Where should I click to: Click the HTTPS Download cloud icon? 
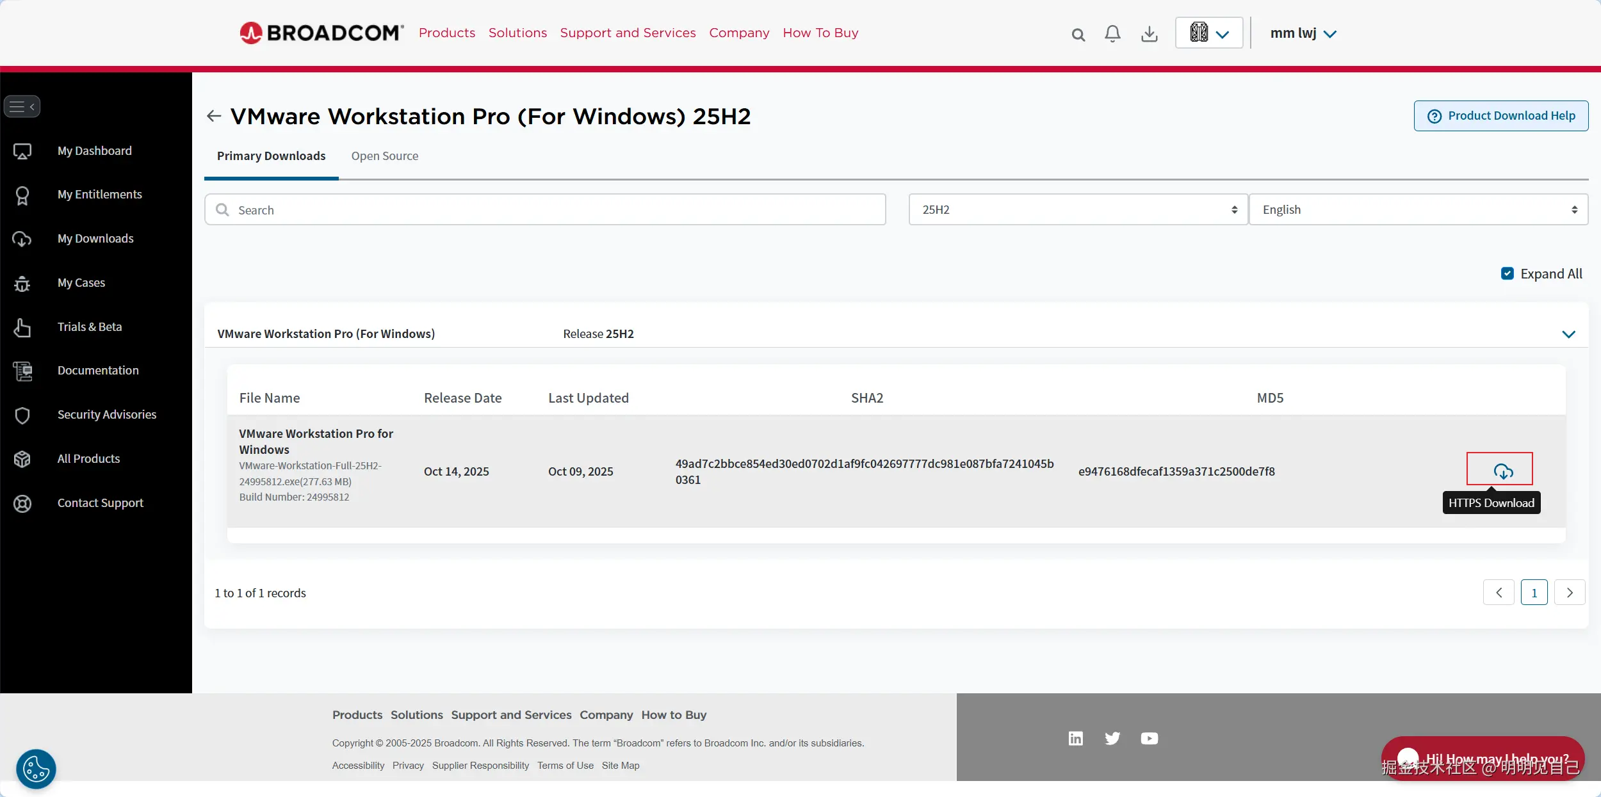coord(1502,472)
